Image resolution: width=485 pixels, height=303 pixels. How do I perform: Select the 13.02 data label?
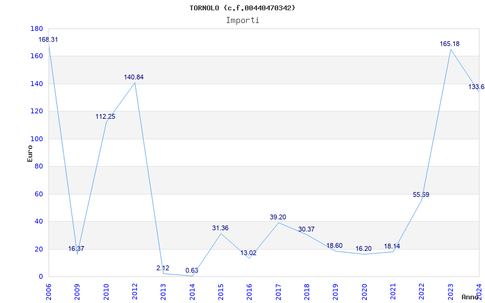click(249, 253)
